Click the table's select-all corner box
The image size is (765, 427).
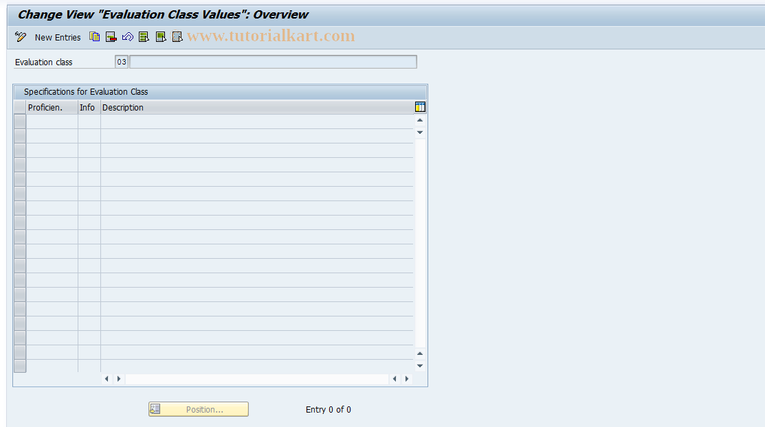click(x=20, y=107)
